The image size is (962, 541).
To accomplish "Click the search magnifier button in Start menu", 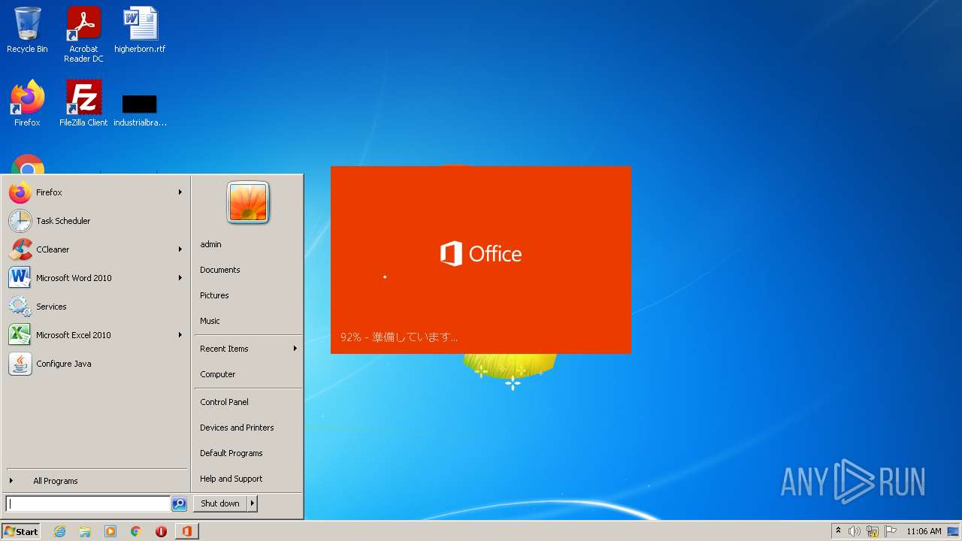I will (179, 503).
